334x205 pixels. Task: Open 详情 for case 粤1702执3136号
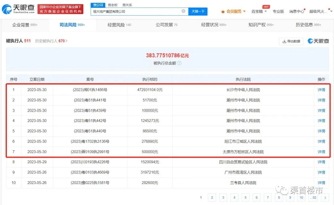tap(321, 142)
